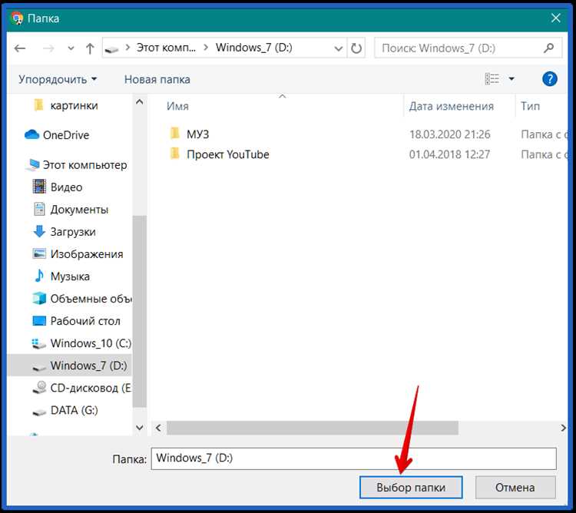Click the Новая папка toolbar button
The image size is (576, 513).
pyautogui.click(x=157, y=79)
